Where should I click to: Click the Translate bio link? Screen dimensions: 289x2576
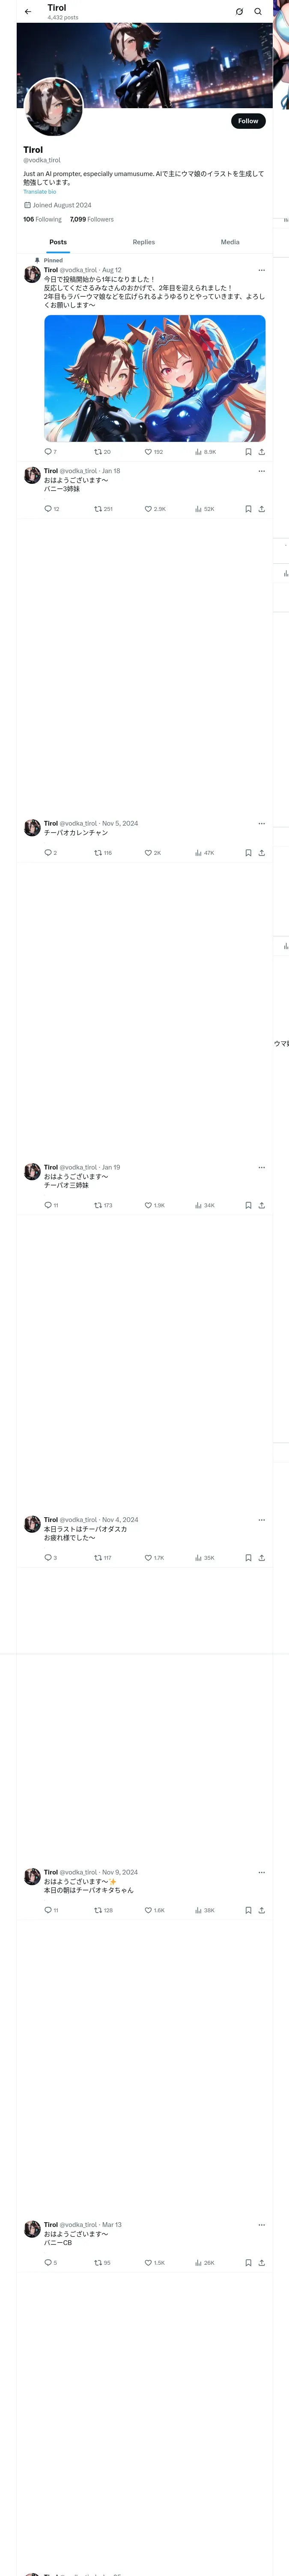(40, 192)
